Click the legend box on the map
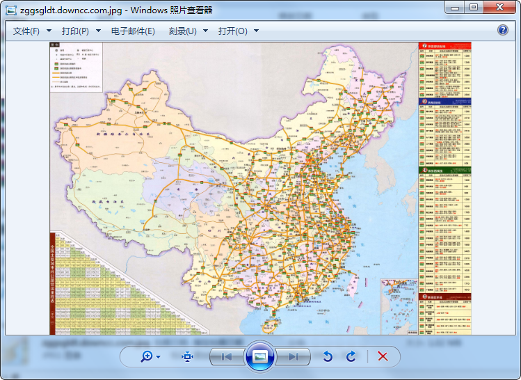This screenshot has height=380, width=521. click(76, 68)
